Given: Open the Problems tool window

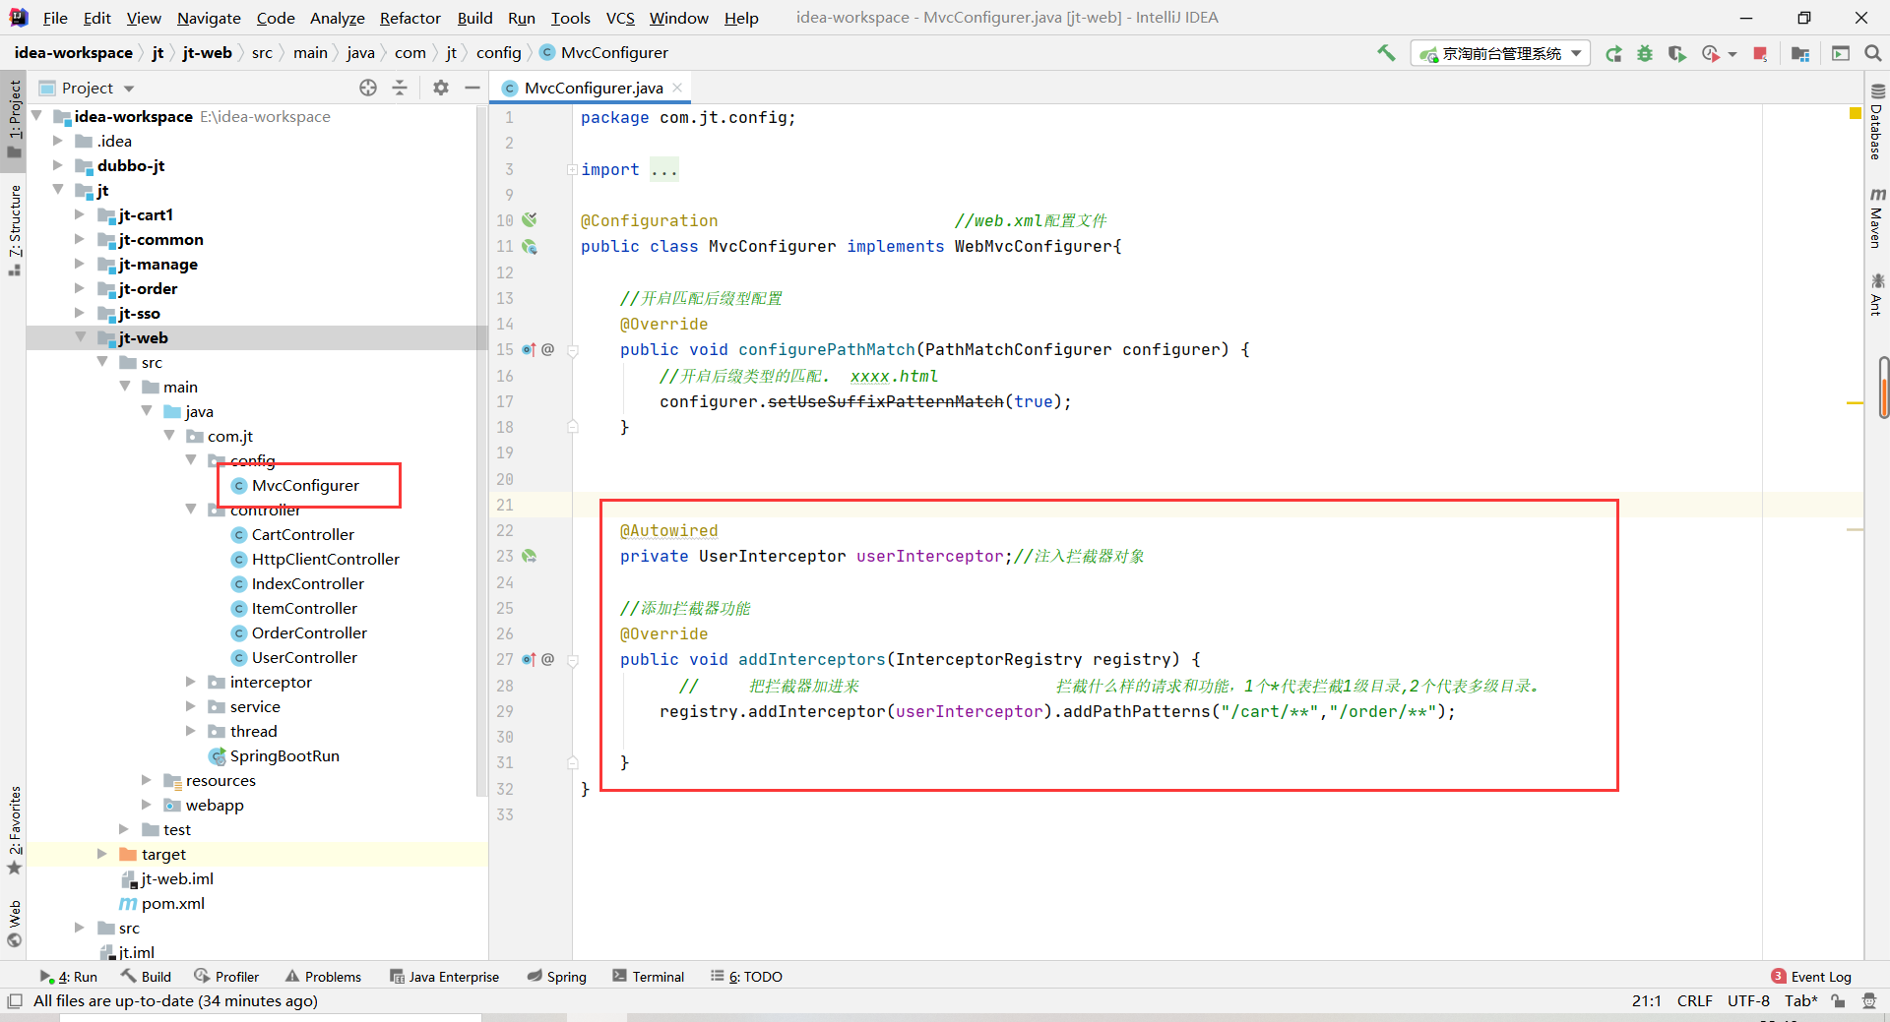Looking at the screenshot, I should pyautogui.click(x=323, y=976).
